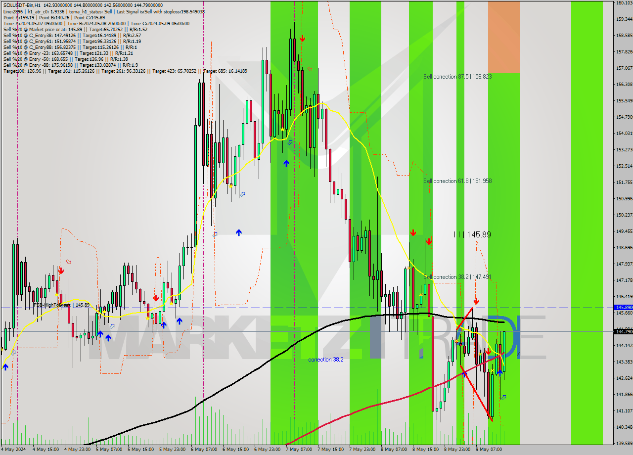
Task: Click the 154.790 price axis label
Action: click(x=624, y=117)
